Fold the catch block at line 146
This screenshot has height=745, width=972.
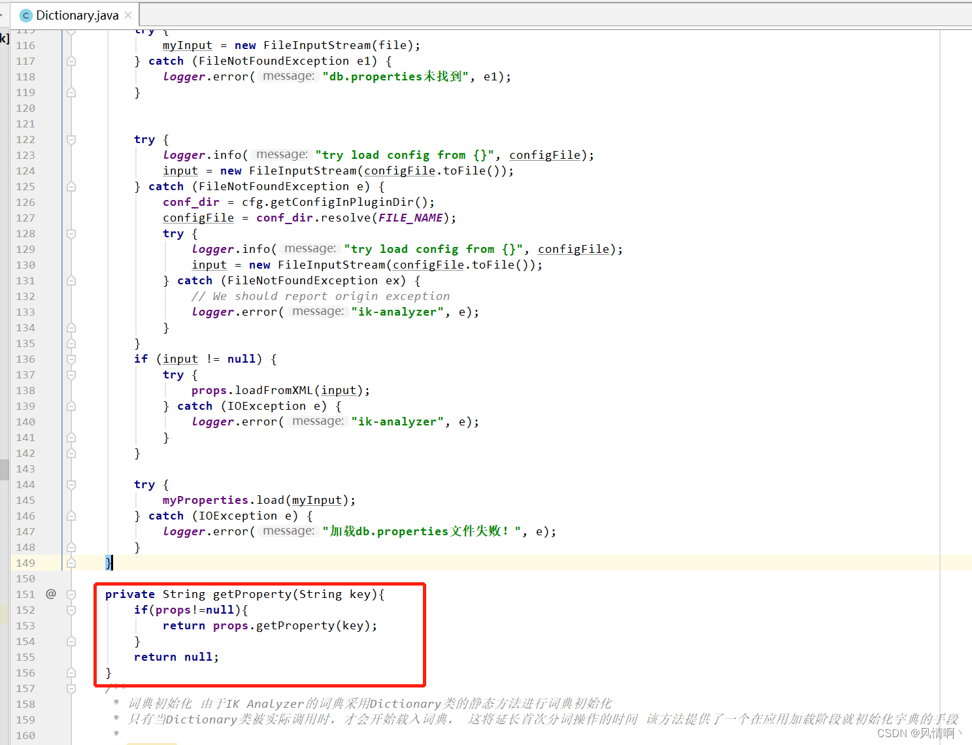[71, 516]
